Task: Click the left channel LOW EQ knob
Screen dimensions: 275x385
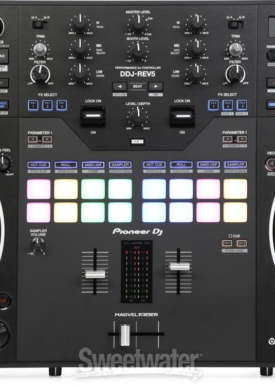Action: (80, 74)
